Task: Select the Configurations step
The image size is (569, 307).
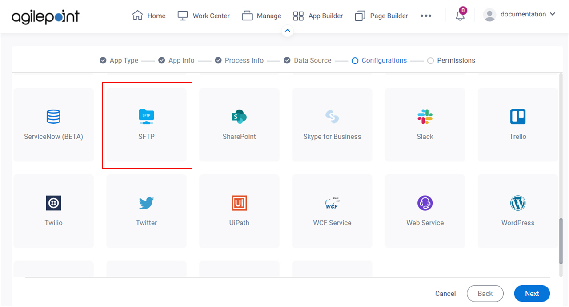Action: pos(379,60)
